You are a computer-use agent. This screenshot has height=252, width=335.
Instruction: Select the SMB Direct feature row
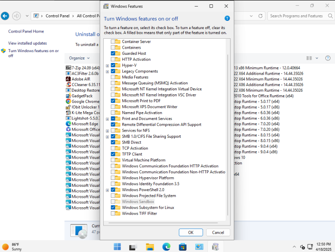click(131, 142)
